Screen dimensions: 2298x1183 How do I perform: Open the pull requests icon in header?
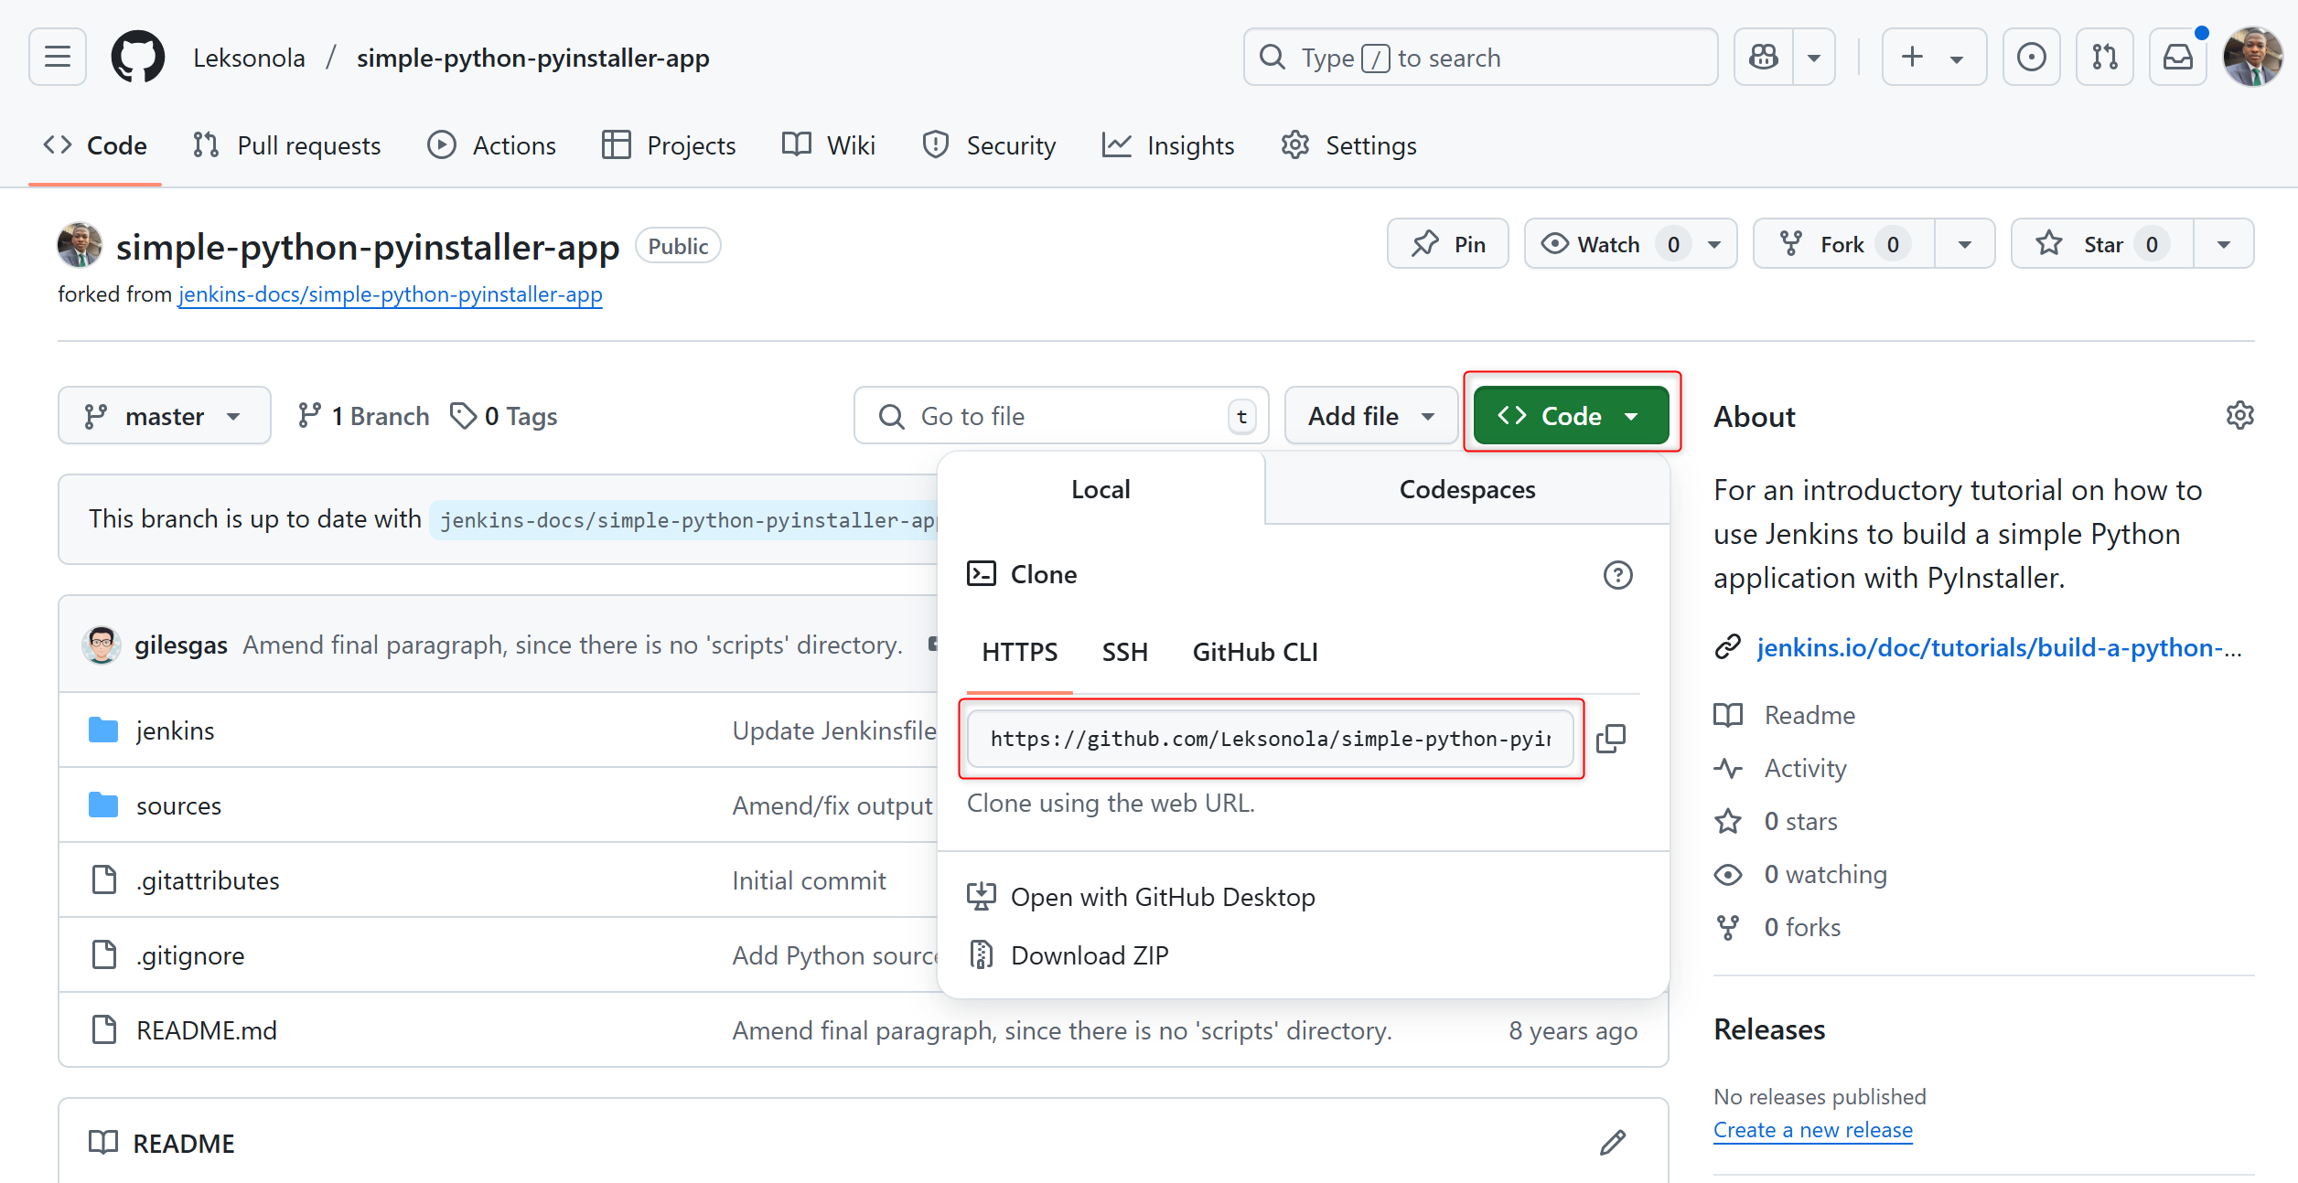click(x=2104, y=58)
